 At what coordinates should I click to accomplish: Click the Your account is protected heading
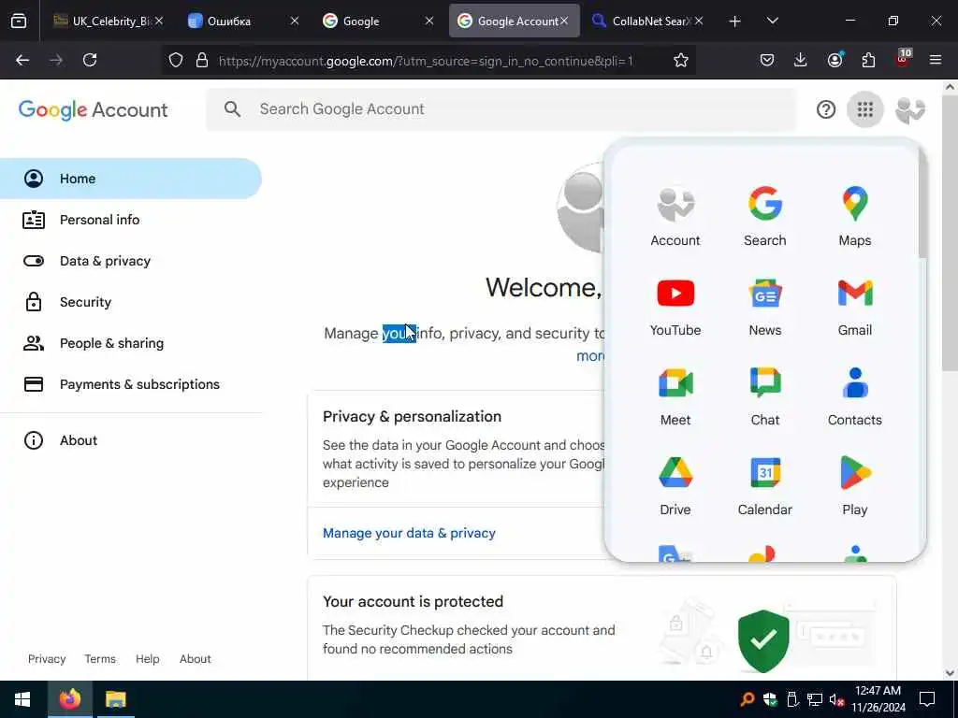pos(413,601)
